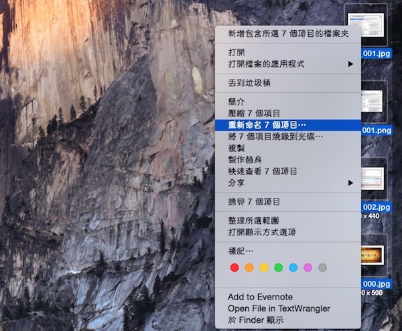Image resolution: width=402 pixels, height=331 pixels.
Task: Click the 001.jpg file name label
Action: [x=376, y=53]
